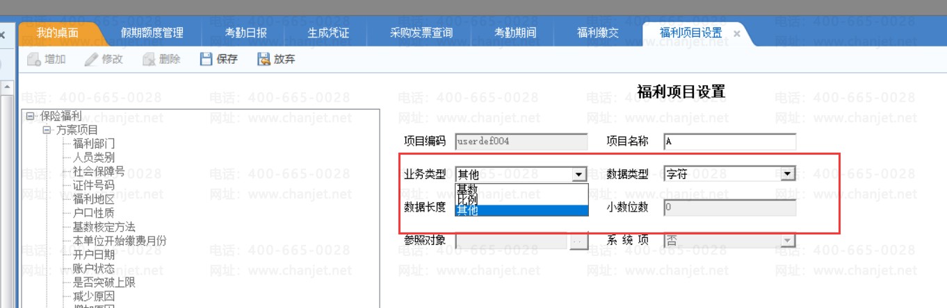The height and width of the screenshot is (308, 947).
Task: Switch to the 考勤日报 tab
Action: [245, 33]
